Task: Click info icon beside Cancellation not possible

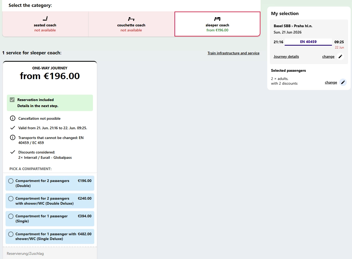Action: [x=13, y=118]
